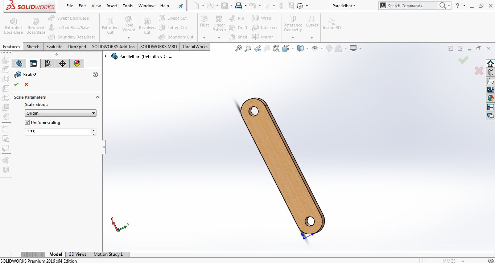Click Zoom to Fit magnifier icon
The image size is (495, 263).
tap(238, 48)
